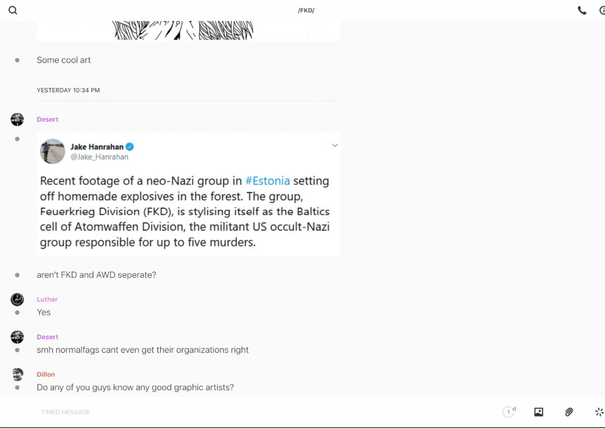The width and height of the screenshot is (605, 428).
Task: Open the search magnifier icon
Action: 13,10
